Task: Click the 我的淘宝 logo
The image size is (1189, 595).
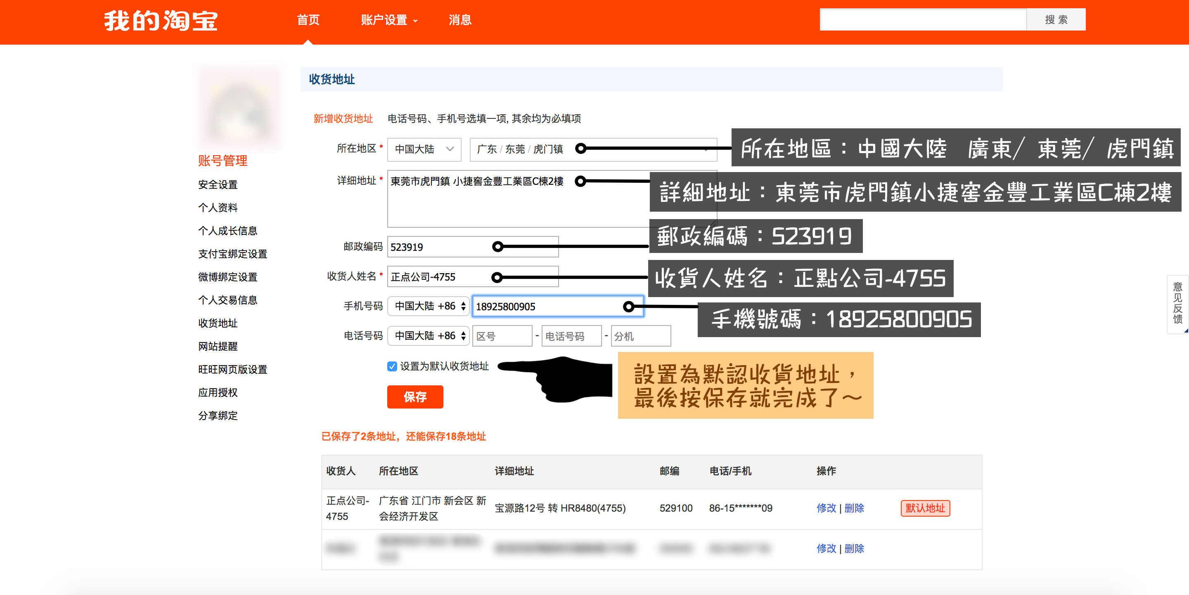Action: pyautogui.click(x=160, y=21)
